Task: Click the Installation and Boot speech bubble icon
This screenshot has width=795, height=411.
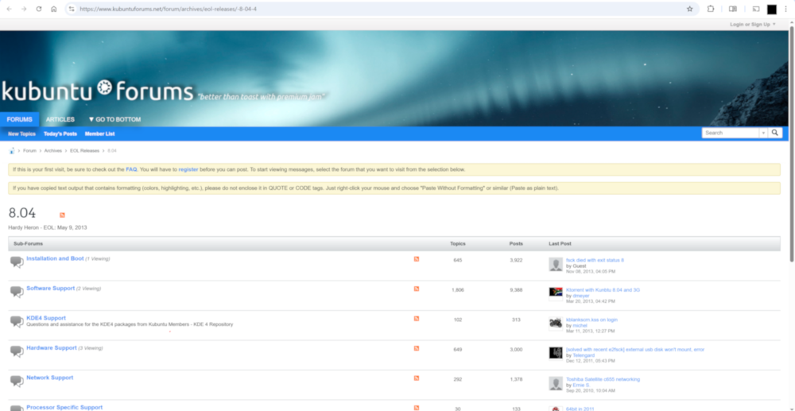Action: tap(17, 262)
